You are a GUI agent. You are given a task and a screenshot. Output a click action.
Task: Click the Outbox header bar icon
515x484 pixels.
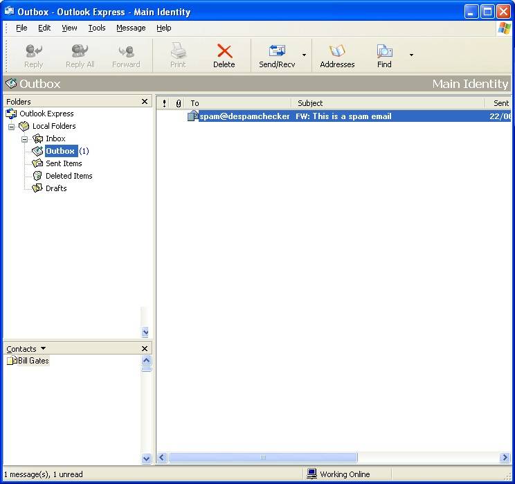11,84
